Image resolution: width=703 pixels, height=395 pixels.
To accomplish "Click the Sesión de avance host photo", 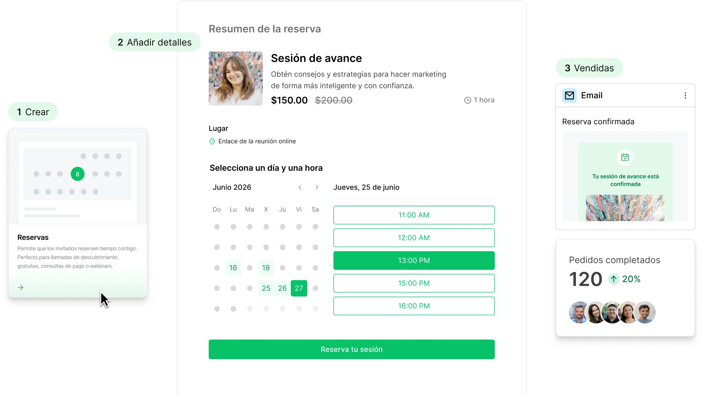I will pos(236,78).
